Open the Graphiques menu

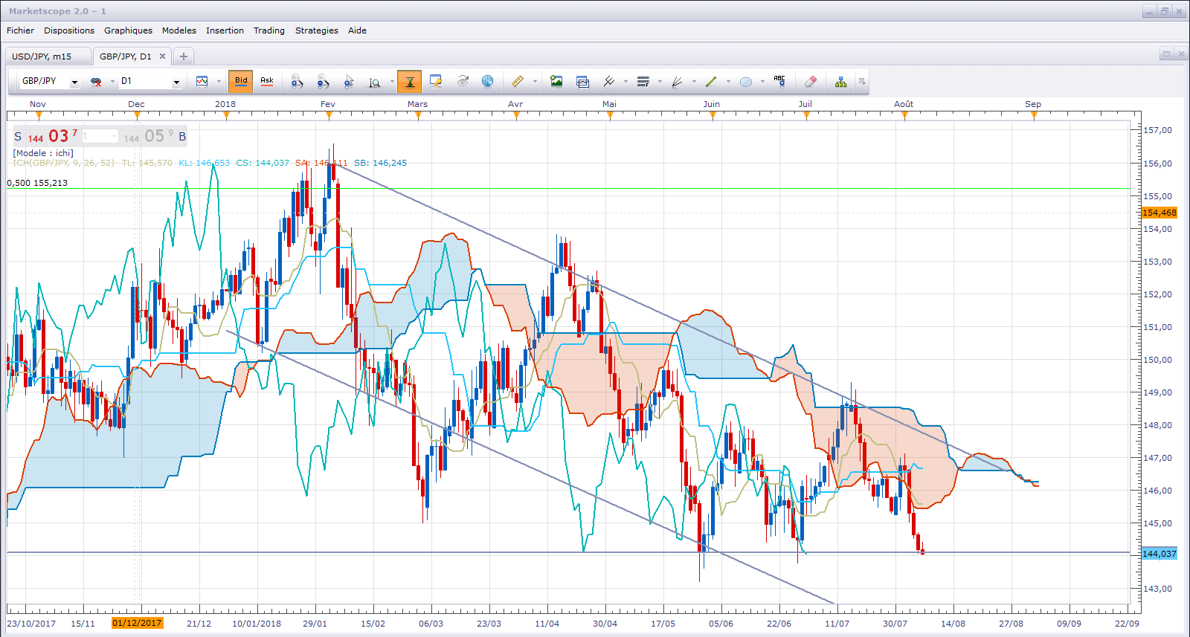pos(128,30)
